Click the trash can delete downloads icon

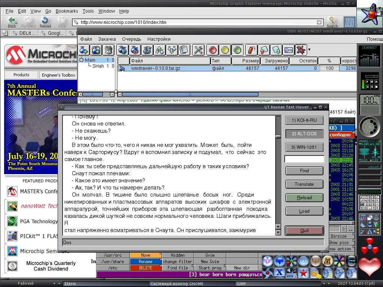coord(108,50)
